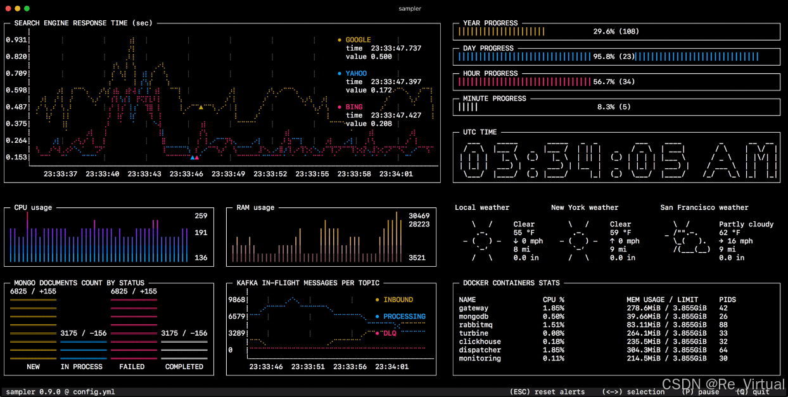The width and height of the screenshot is (788, 397).
Task: Click the '59 °F' New York temperature
Action: point(621,233)
